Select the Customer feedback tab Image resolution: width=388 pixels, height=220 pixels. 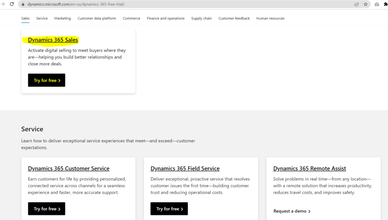[234, 18]
